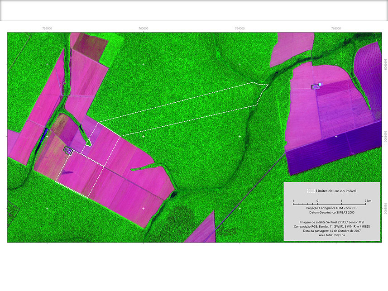Select the 'Limites de uso do imóvel' legend label
This screenshot has width=388, height=291.
point(336,191)
